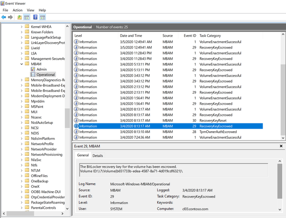Viewport: 286px width, 218px height.
Task: Switch to the Details tab
Action: click(x=98, y=155)
